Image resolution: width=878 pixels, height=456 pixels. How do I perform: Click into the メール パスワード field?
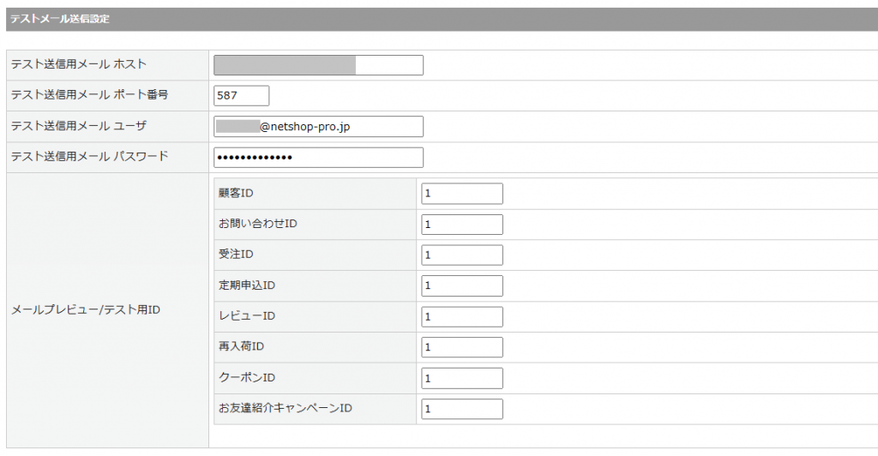pos(318,158)
